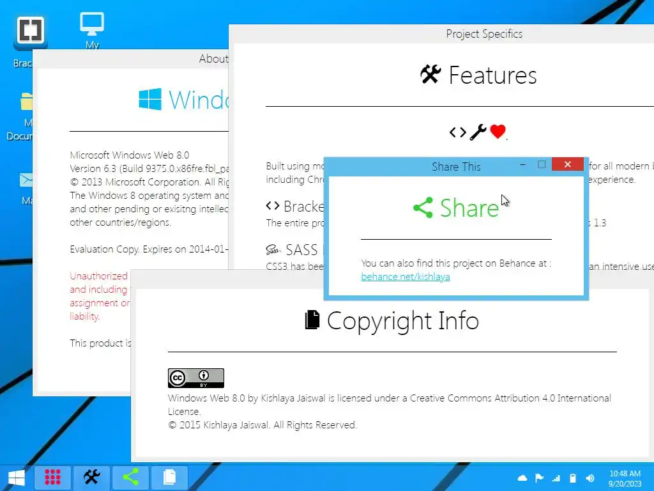Click the battery tray icon
The width and height of the screenshot is (654, 491).
tap(573, 478)
